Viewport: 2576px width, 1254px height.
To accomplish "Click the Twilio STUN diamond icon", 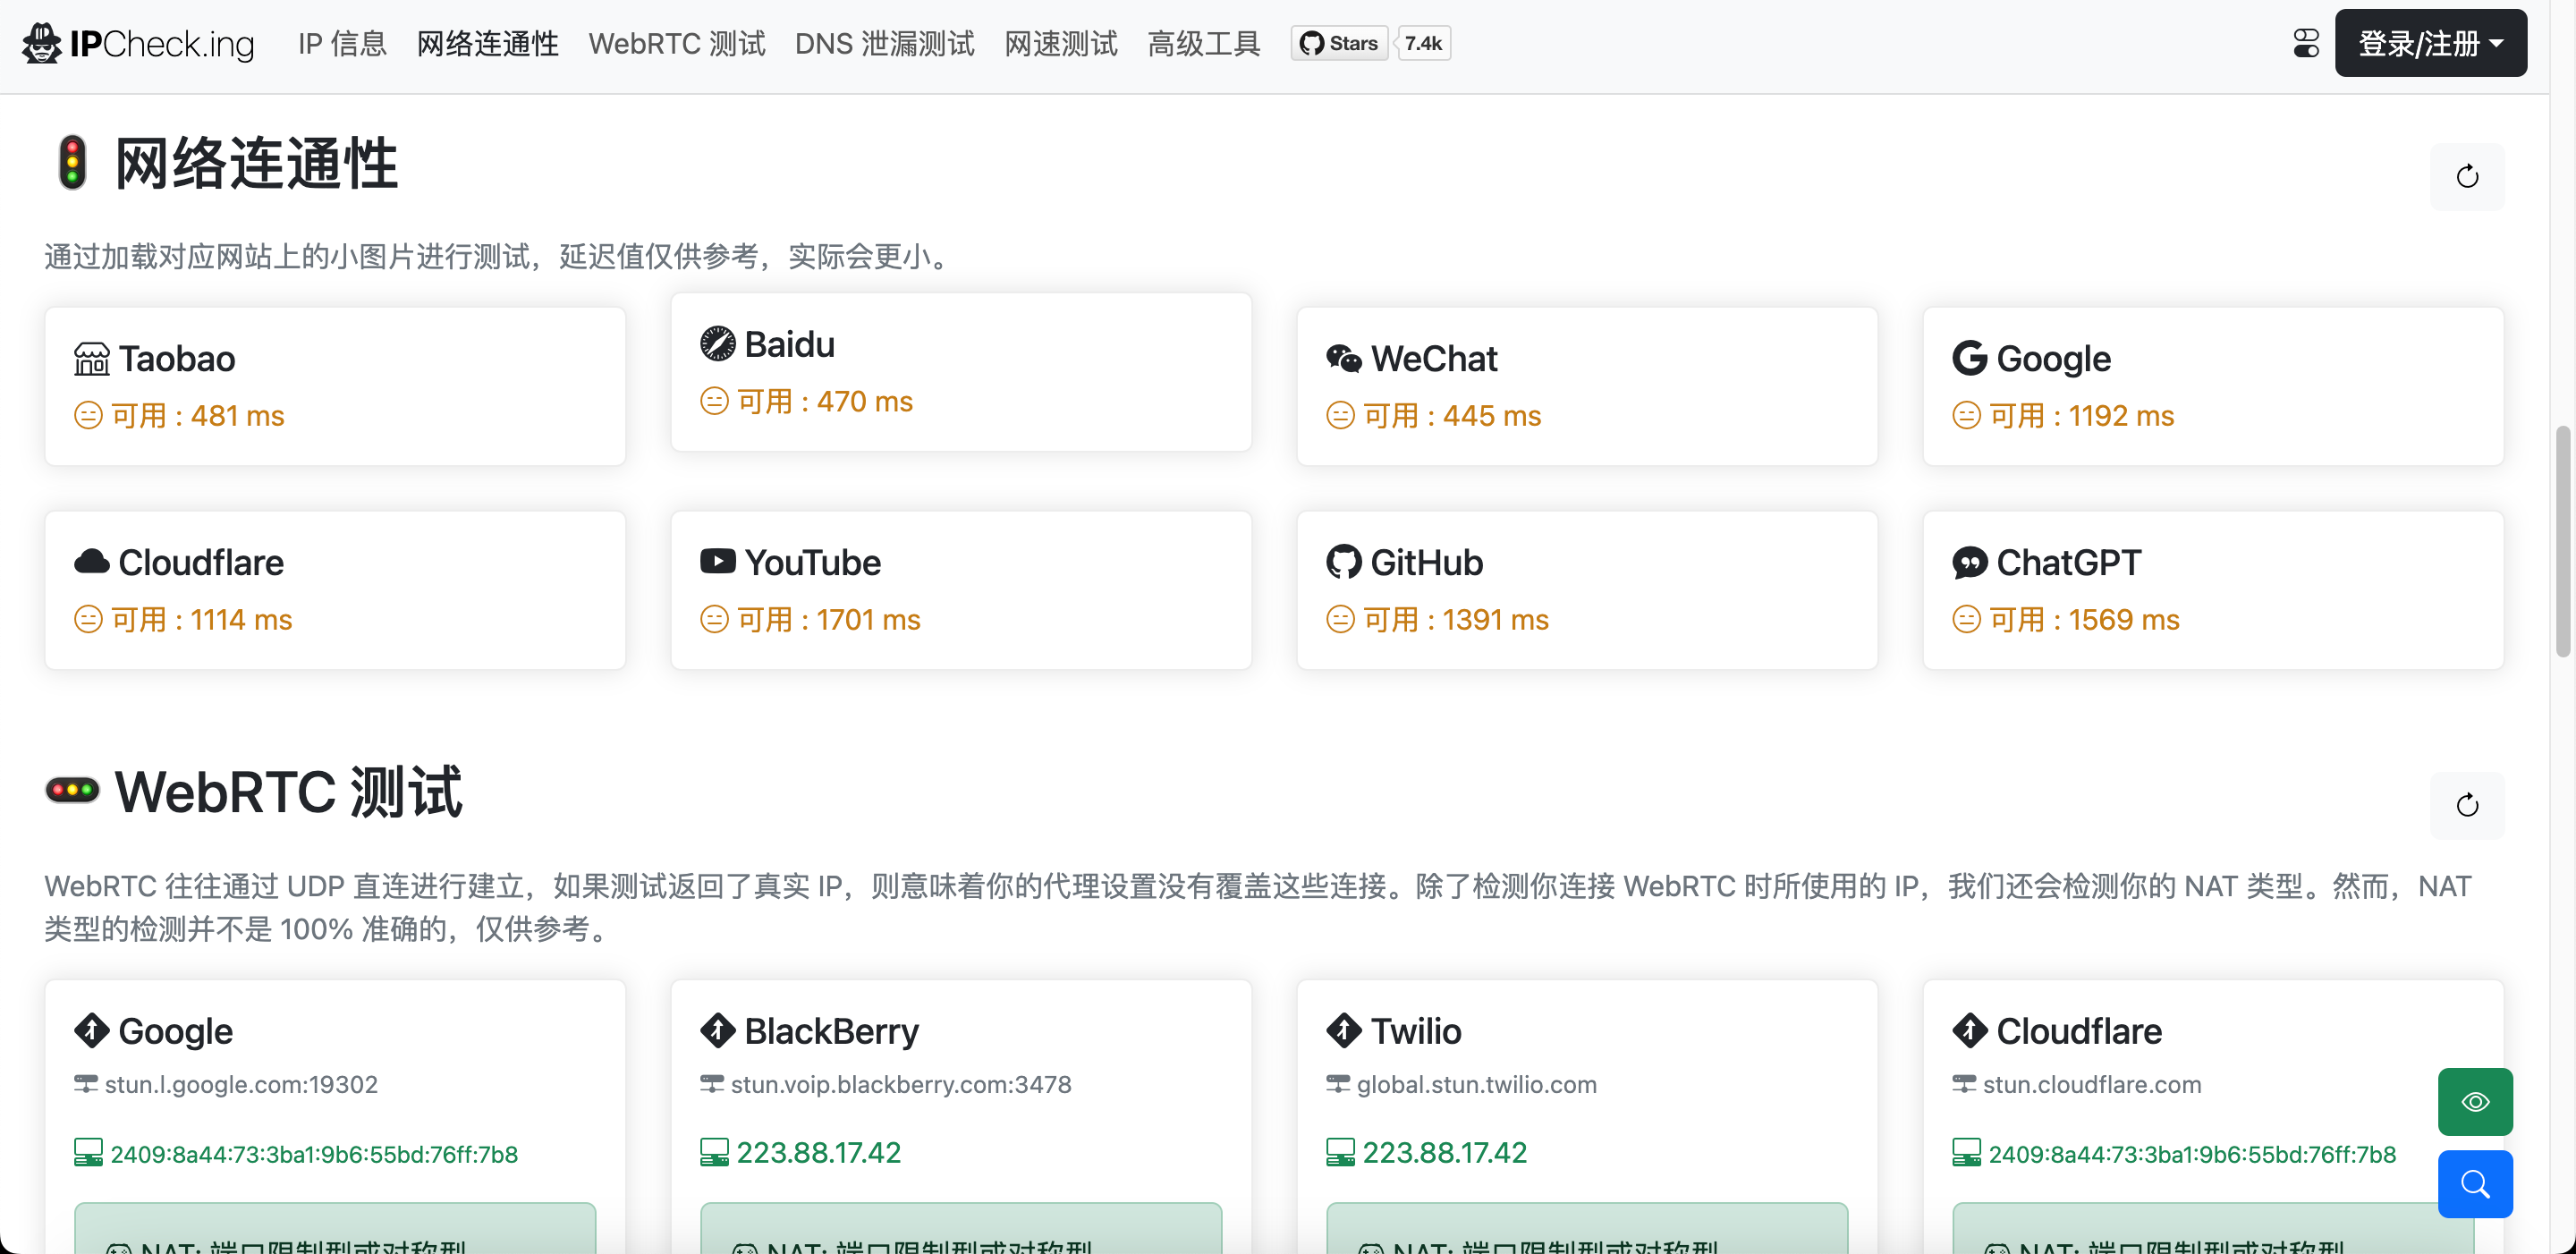I will [x=1343, y=1030].
